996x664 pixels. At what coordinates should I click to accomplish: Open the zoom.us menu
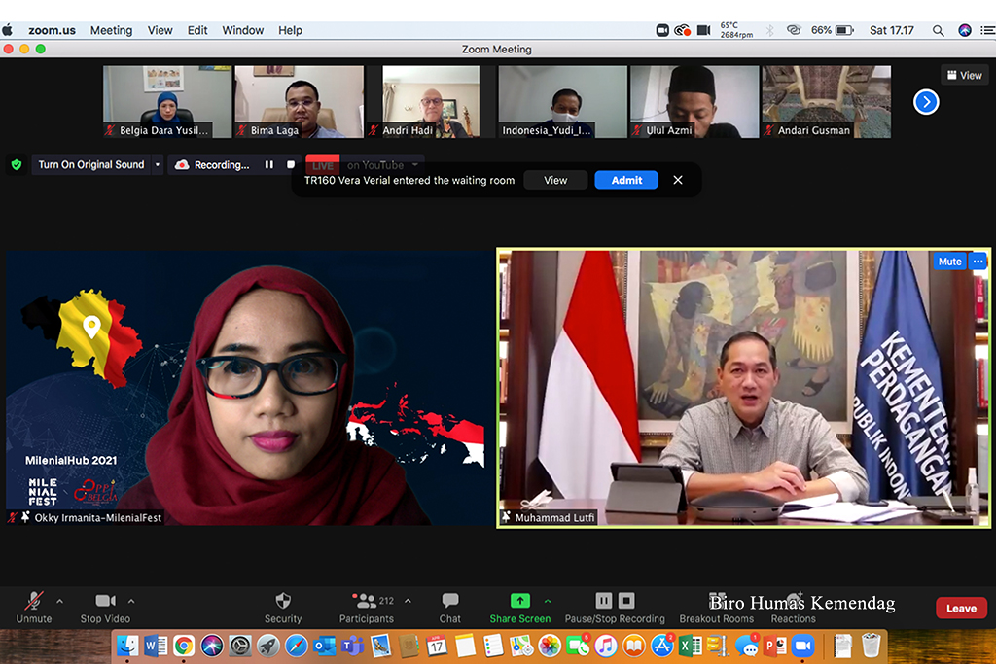pyautogui.click(x=53, y=30)
